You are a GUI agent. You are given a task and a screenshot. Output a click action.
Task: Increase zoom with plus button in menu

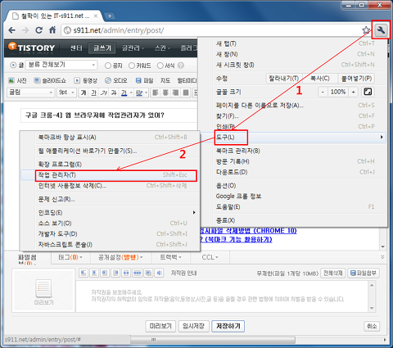[354, 92]
